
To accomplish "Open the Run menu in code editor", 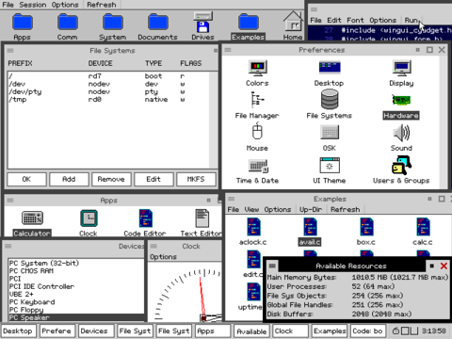I will (x=411, y=20).
